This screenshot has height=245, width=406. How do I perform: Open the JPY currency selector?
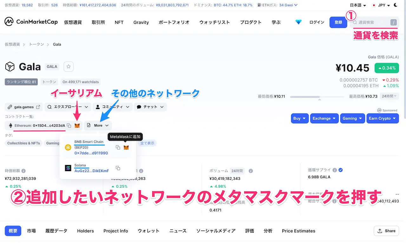[x=381, y=5]
